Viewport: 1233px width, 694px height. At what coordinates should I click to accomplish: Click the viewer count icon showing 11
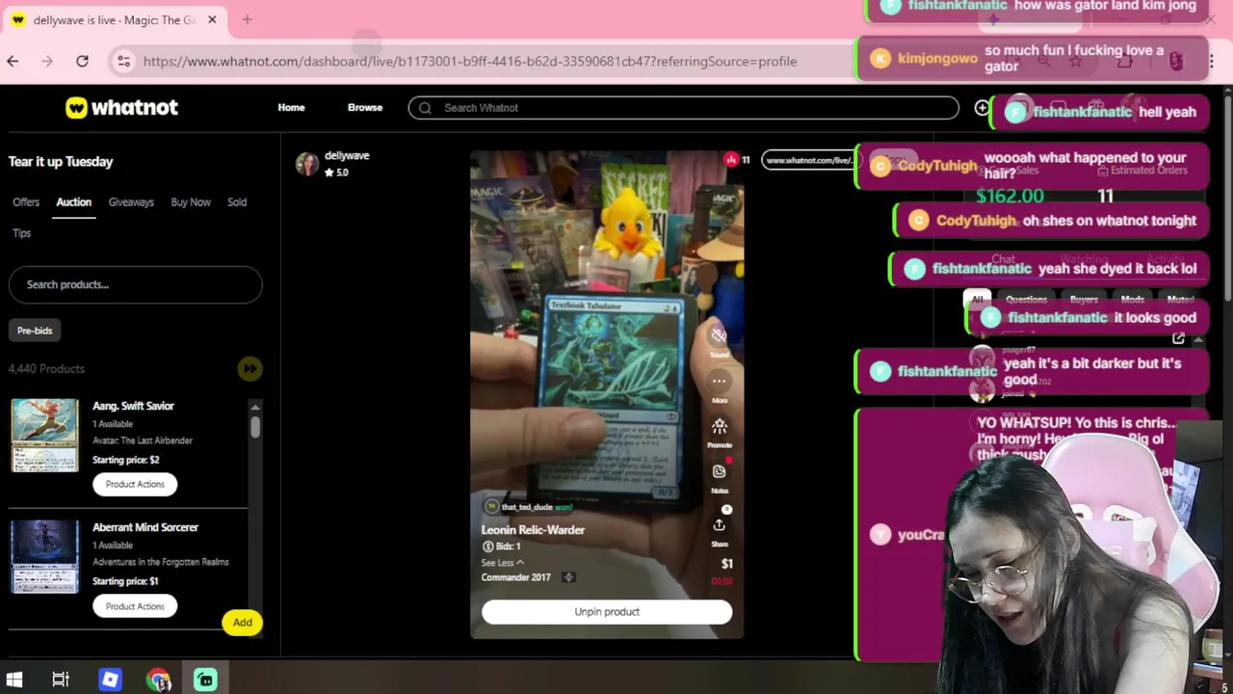[731, 160]
